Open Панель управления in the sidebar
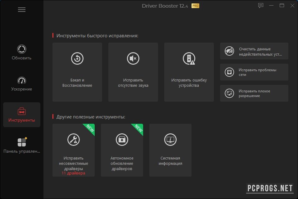Image resolution: width=298 pixels, height=199 pixels. click(x=22, y=146)
